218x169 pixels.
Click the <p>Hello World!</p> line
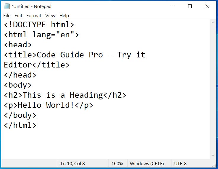coord(49,105)
